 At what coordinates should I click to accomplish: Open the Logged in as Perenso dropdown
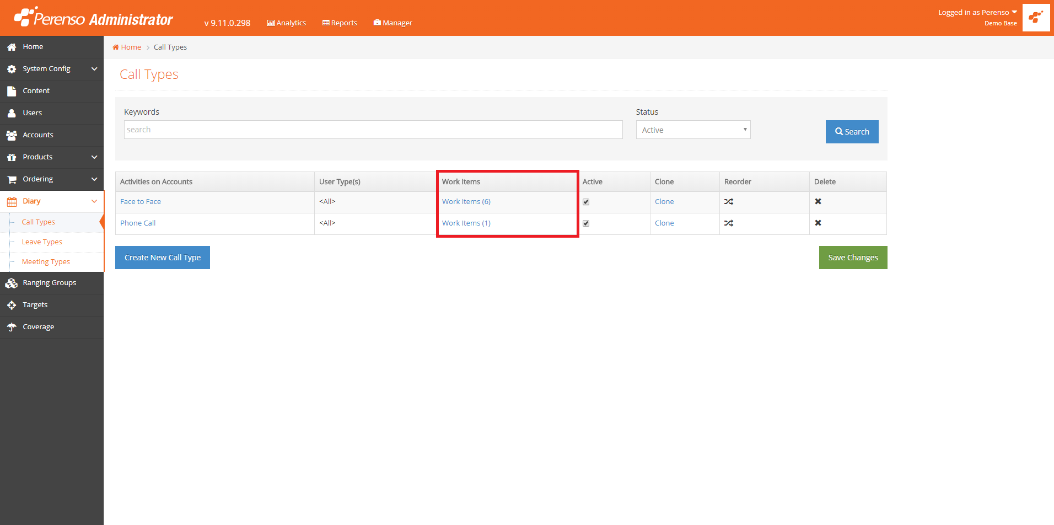(977, 13)
